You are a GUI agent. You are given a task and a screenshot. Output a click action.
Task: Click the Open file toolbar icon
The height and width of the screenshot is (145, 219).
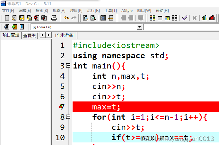[x=14, y=18]
